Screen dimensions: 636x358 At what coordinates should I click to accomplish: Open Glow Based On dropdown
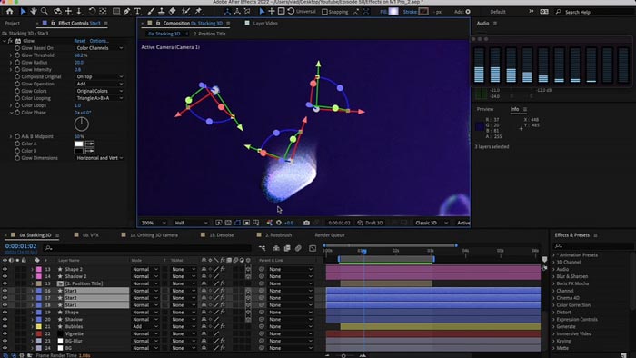point(99,48)
